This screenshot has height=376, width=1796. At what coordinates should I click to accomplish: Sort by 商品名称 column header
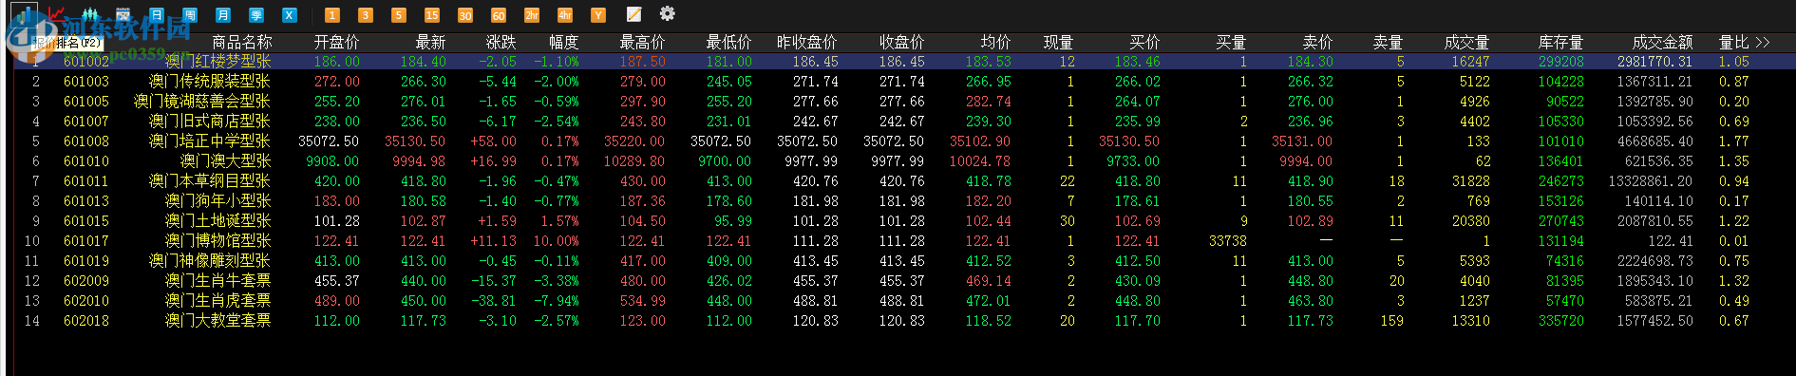coord(241,43)
